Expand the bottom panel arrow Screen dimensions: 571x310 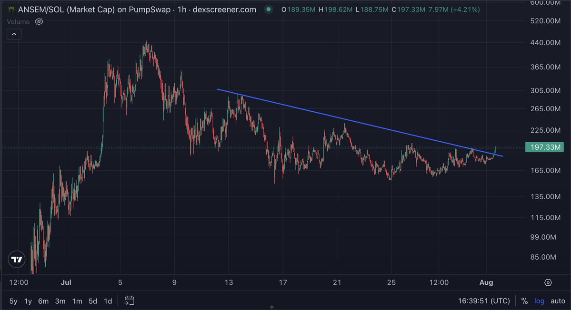pos(271,308)
